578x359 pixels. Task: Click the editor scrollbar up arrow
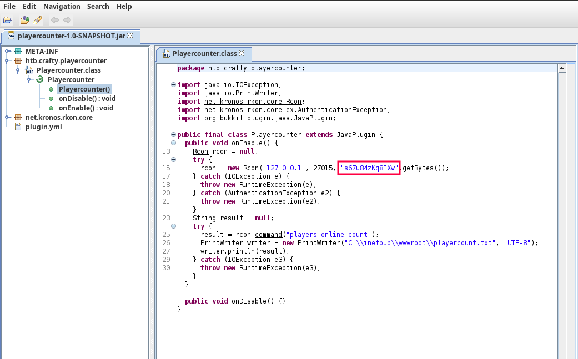pyautogui.click(x=562, y=68)
